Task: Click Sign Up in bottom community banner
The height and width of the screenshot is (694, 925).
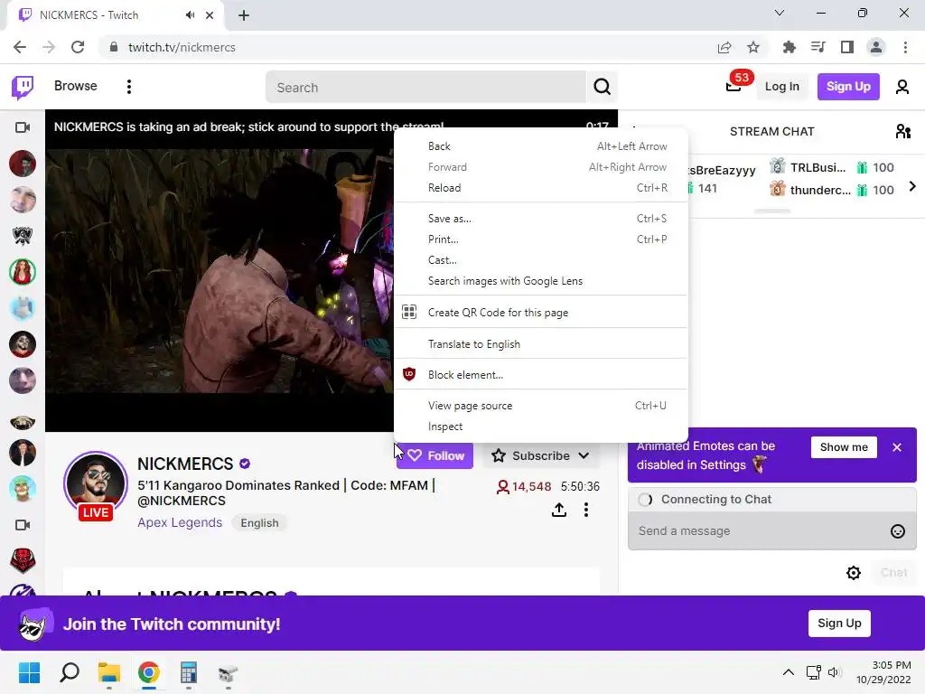Action: [839, 624]
